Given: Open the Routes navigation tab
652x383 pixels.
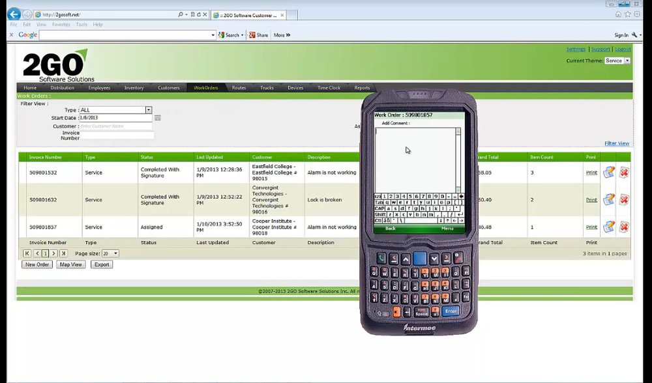Looking at the screenshot, I should pos(239,88).
